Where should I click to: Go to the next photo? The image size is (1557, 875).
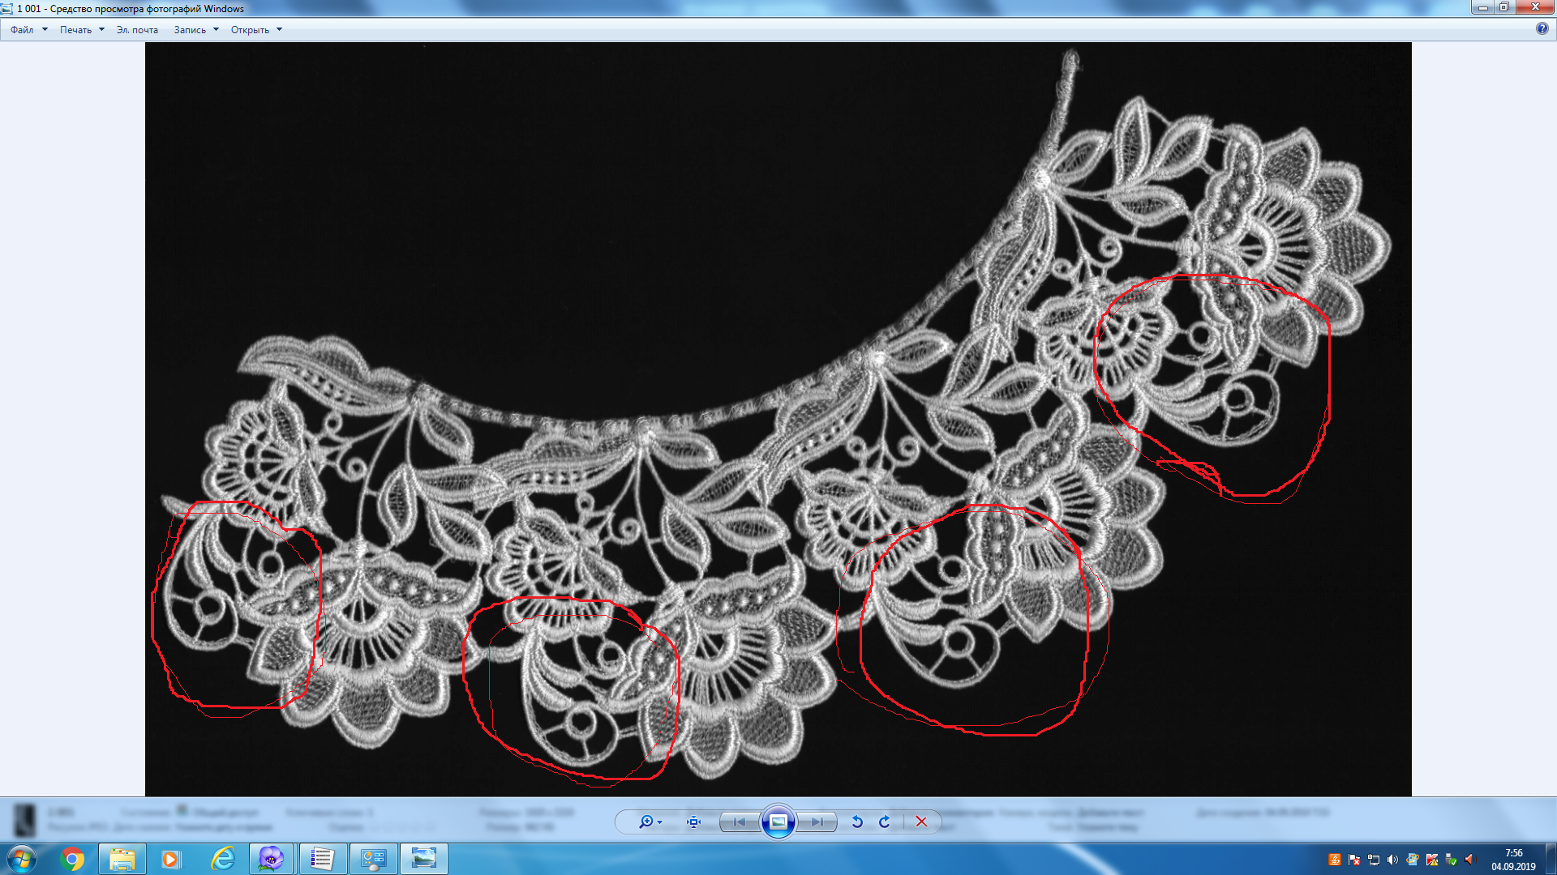click(817, 822)
